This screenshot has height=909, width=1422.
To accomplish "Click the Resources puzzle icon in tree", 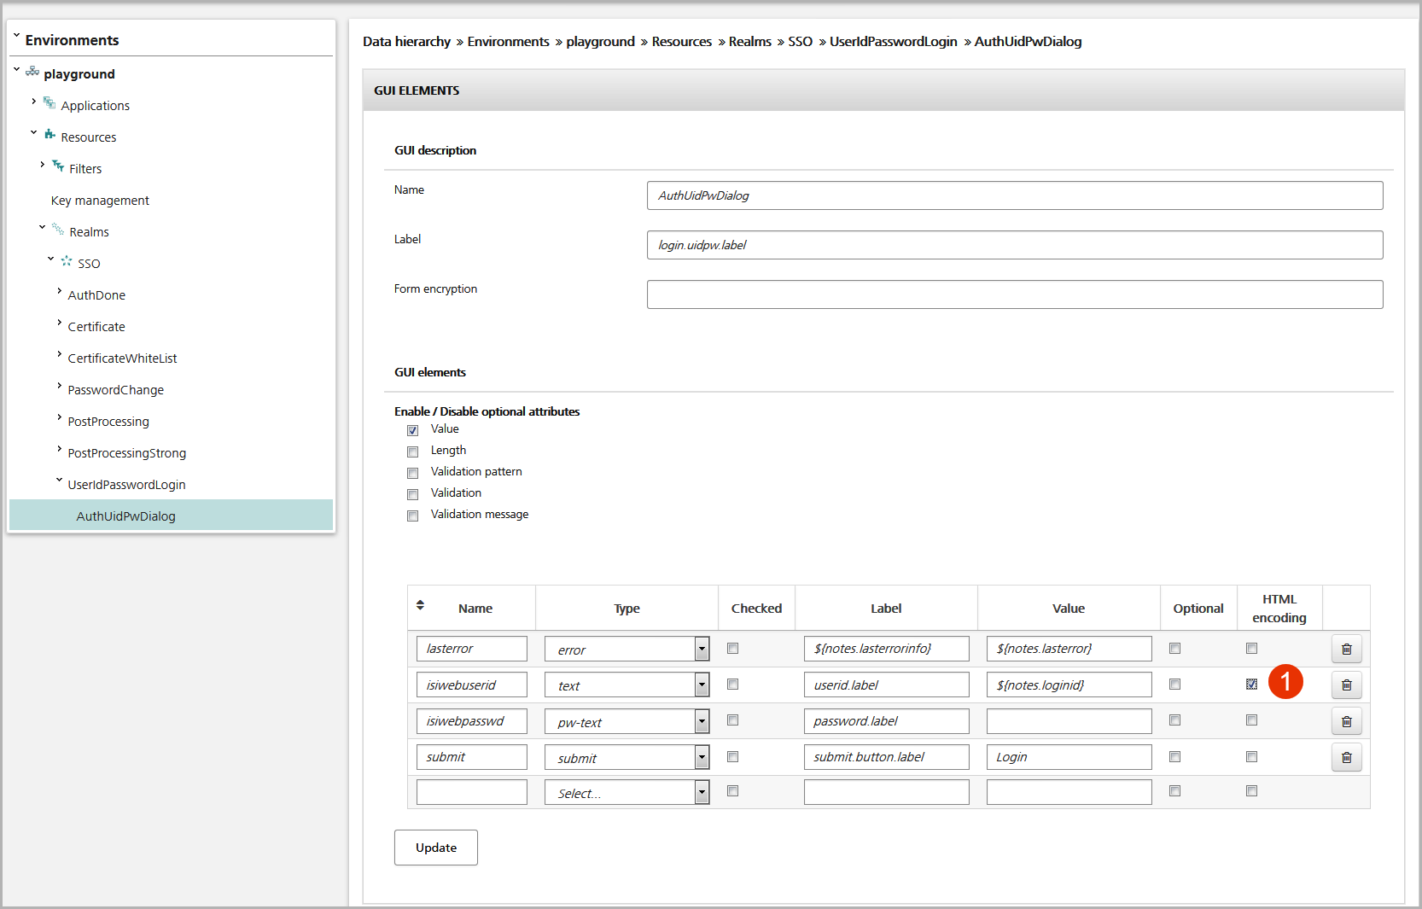I will point(50,135).
